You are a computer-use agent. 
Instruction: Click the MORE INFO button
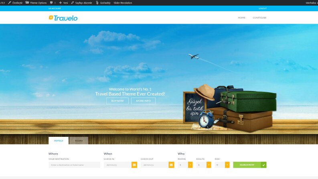pos(144,101)
